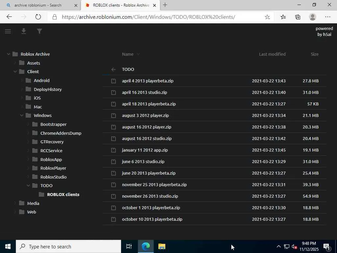Open the browser profile avatar
337x253 pixels.
313,17
